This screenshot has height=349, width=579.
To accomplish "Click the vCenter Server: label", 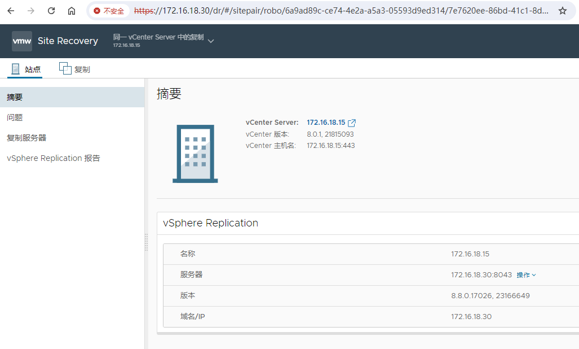I will point(272,123).
